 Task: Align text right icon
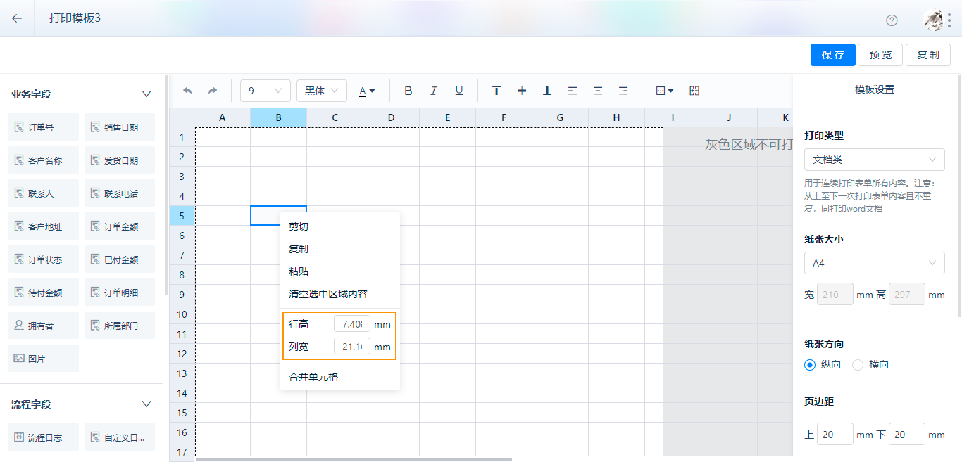pos(623,91)
